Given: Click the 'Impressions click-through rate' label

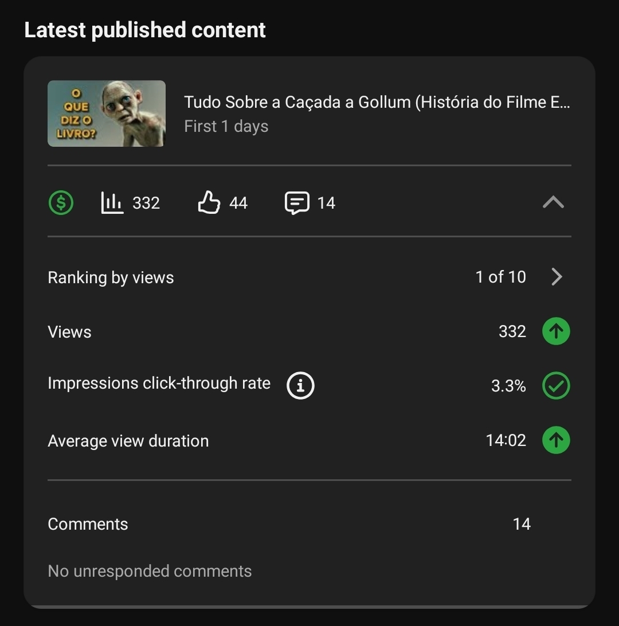Looking at the screenshot, I should click(159, 383).
